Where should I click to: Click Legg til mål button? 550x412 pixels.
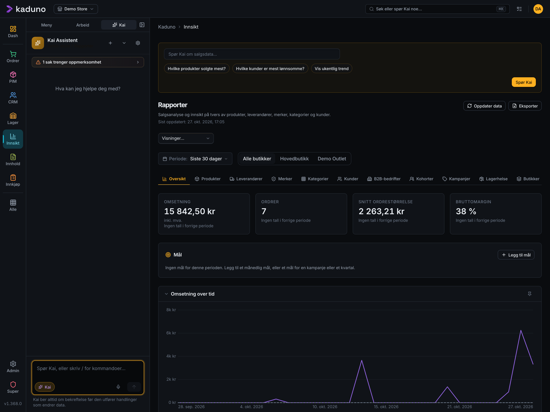click(516, 255)
